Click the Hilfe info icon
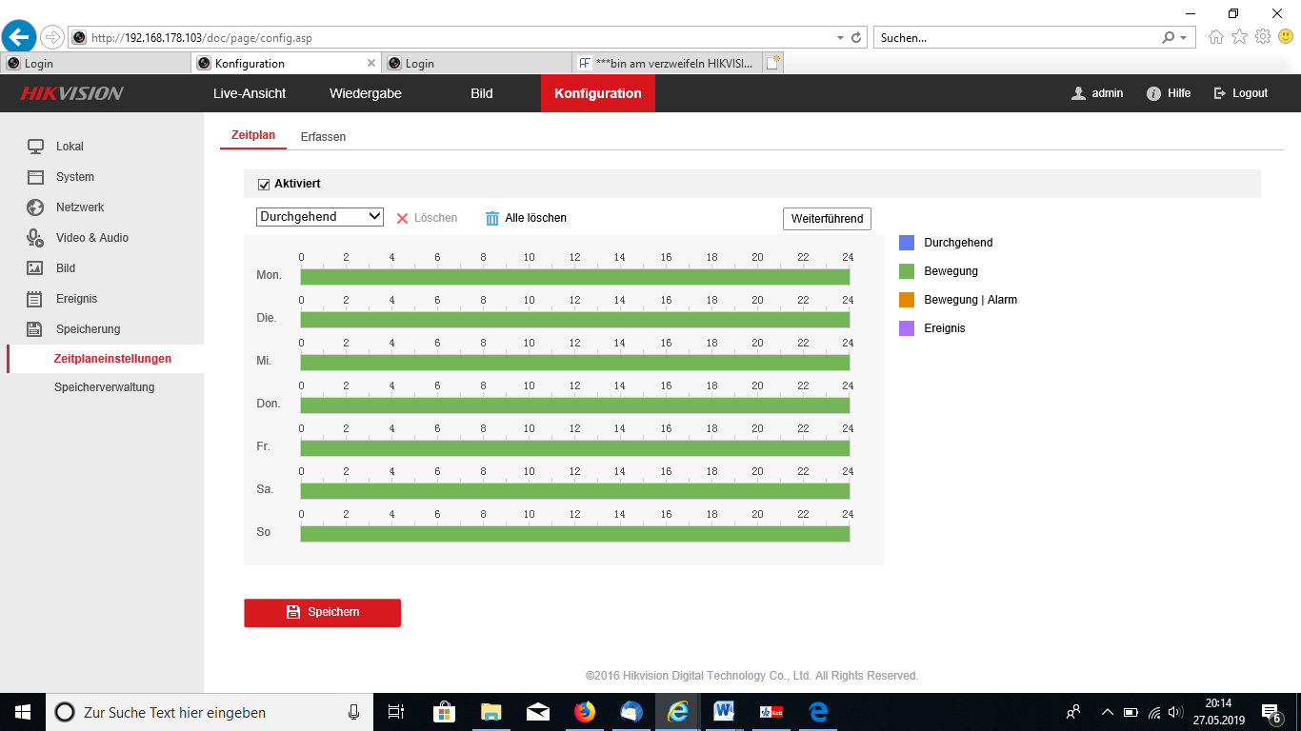Viewport: 1301px width, 731px height. (x=1153, y=93)
